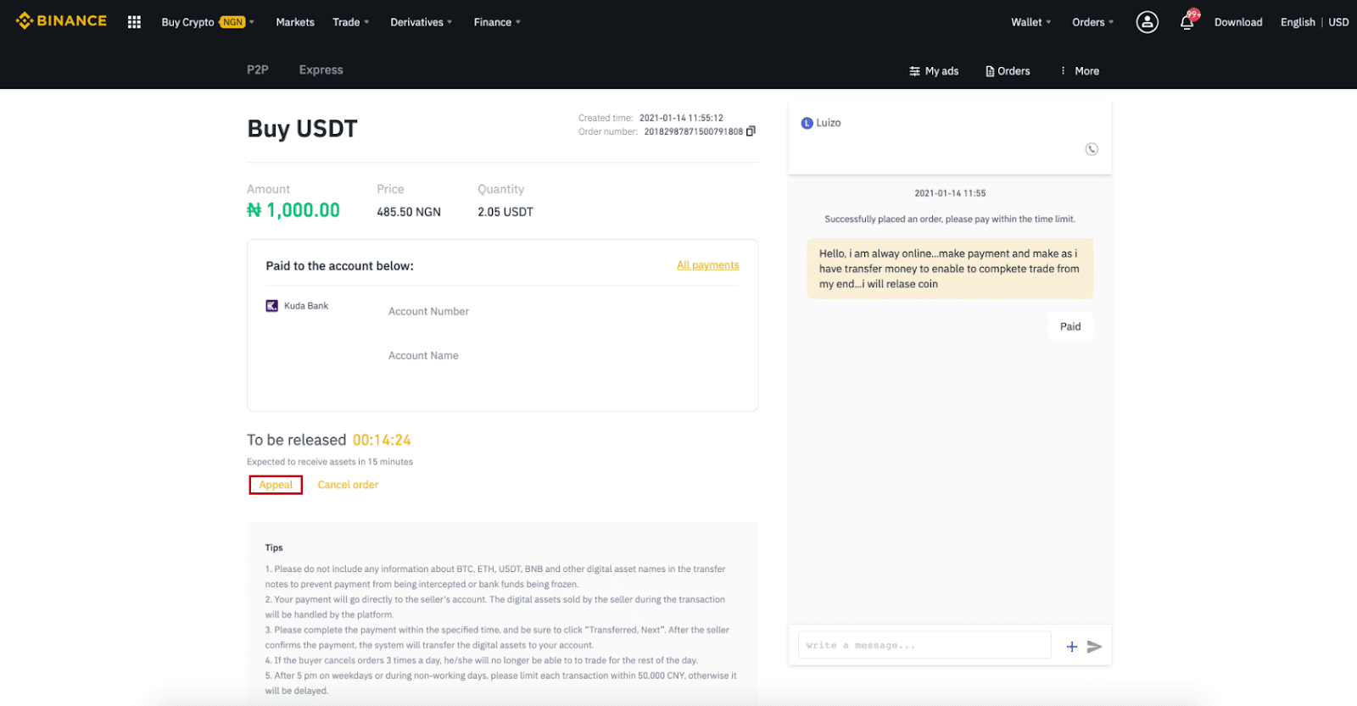Click the Appeal link

[276, 485]
